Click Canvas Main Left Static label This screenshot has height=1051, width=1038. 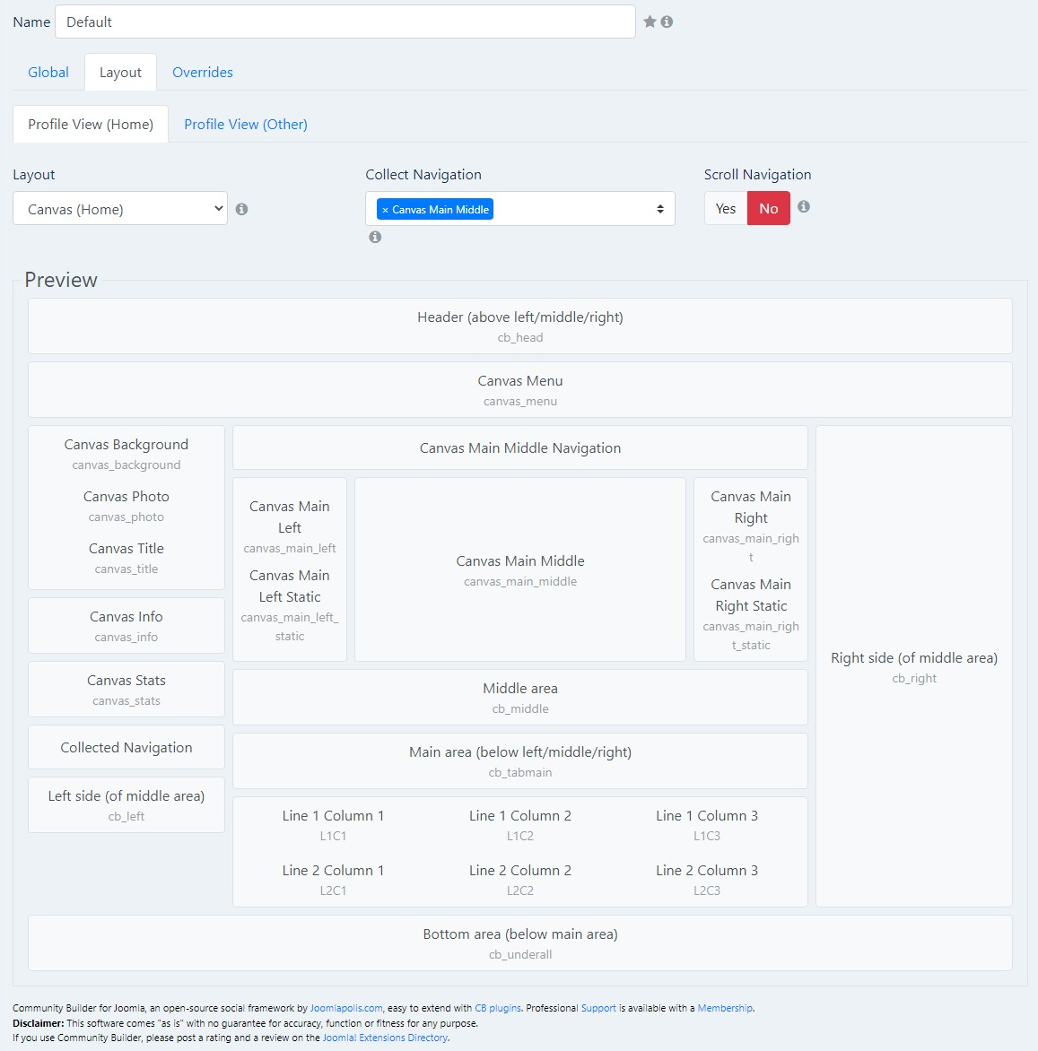coord(290,586)
